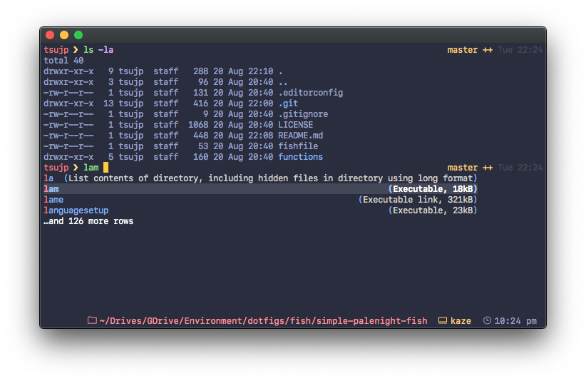Click the .git directory name
The width and height of the screenshot is (586, 381).
point(288,103)
